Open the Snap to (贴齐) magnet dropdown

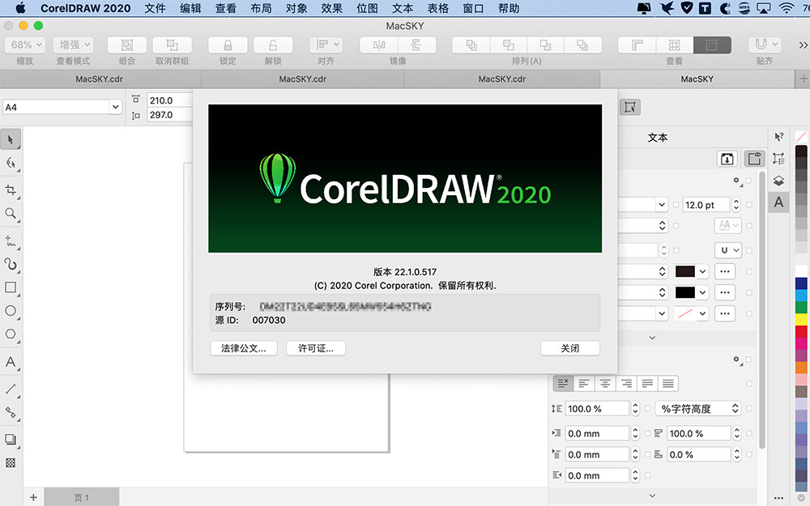tap(765, 45)
